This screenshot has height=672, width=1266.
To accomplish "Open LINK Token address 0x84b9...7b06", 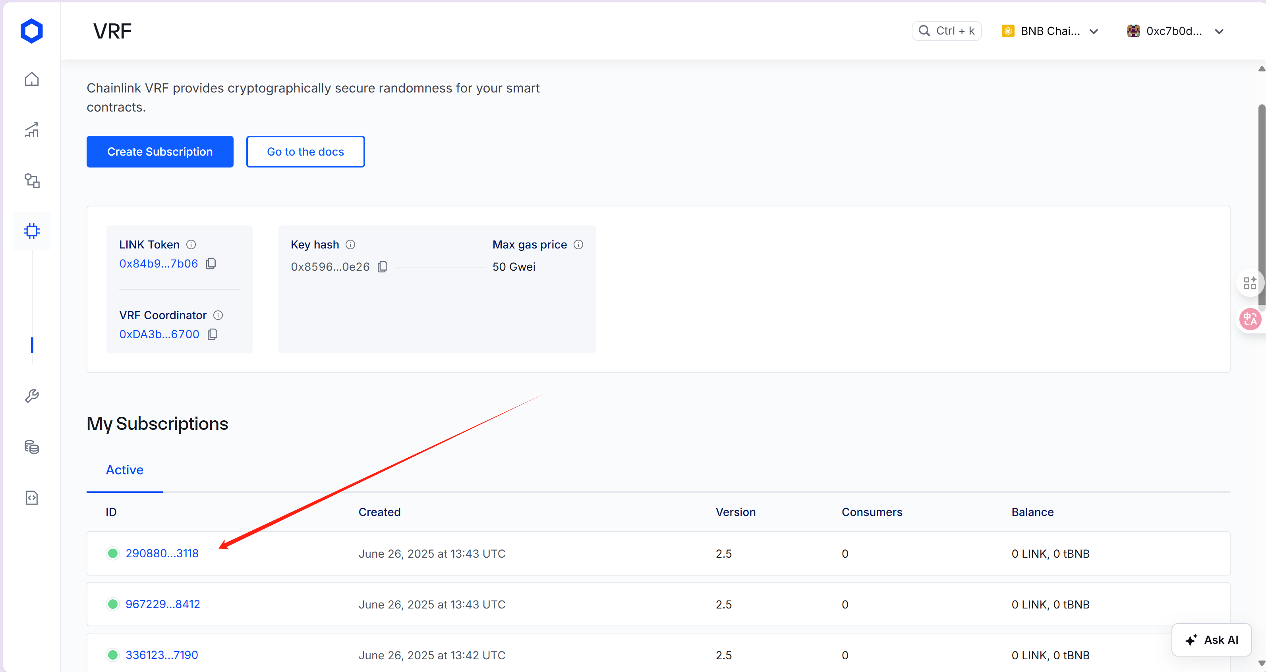I will click(159, 264).
